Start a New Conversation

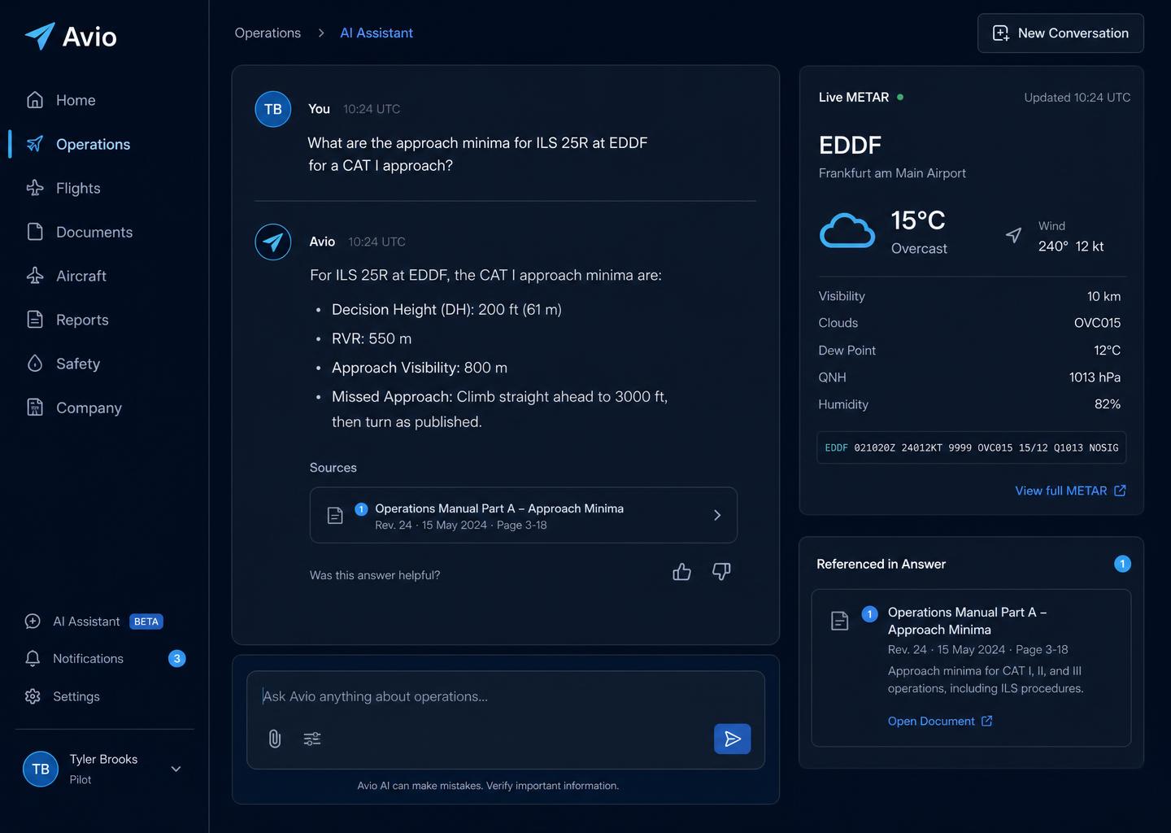1060,33
